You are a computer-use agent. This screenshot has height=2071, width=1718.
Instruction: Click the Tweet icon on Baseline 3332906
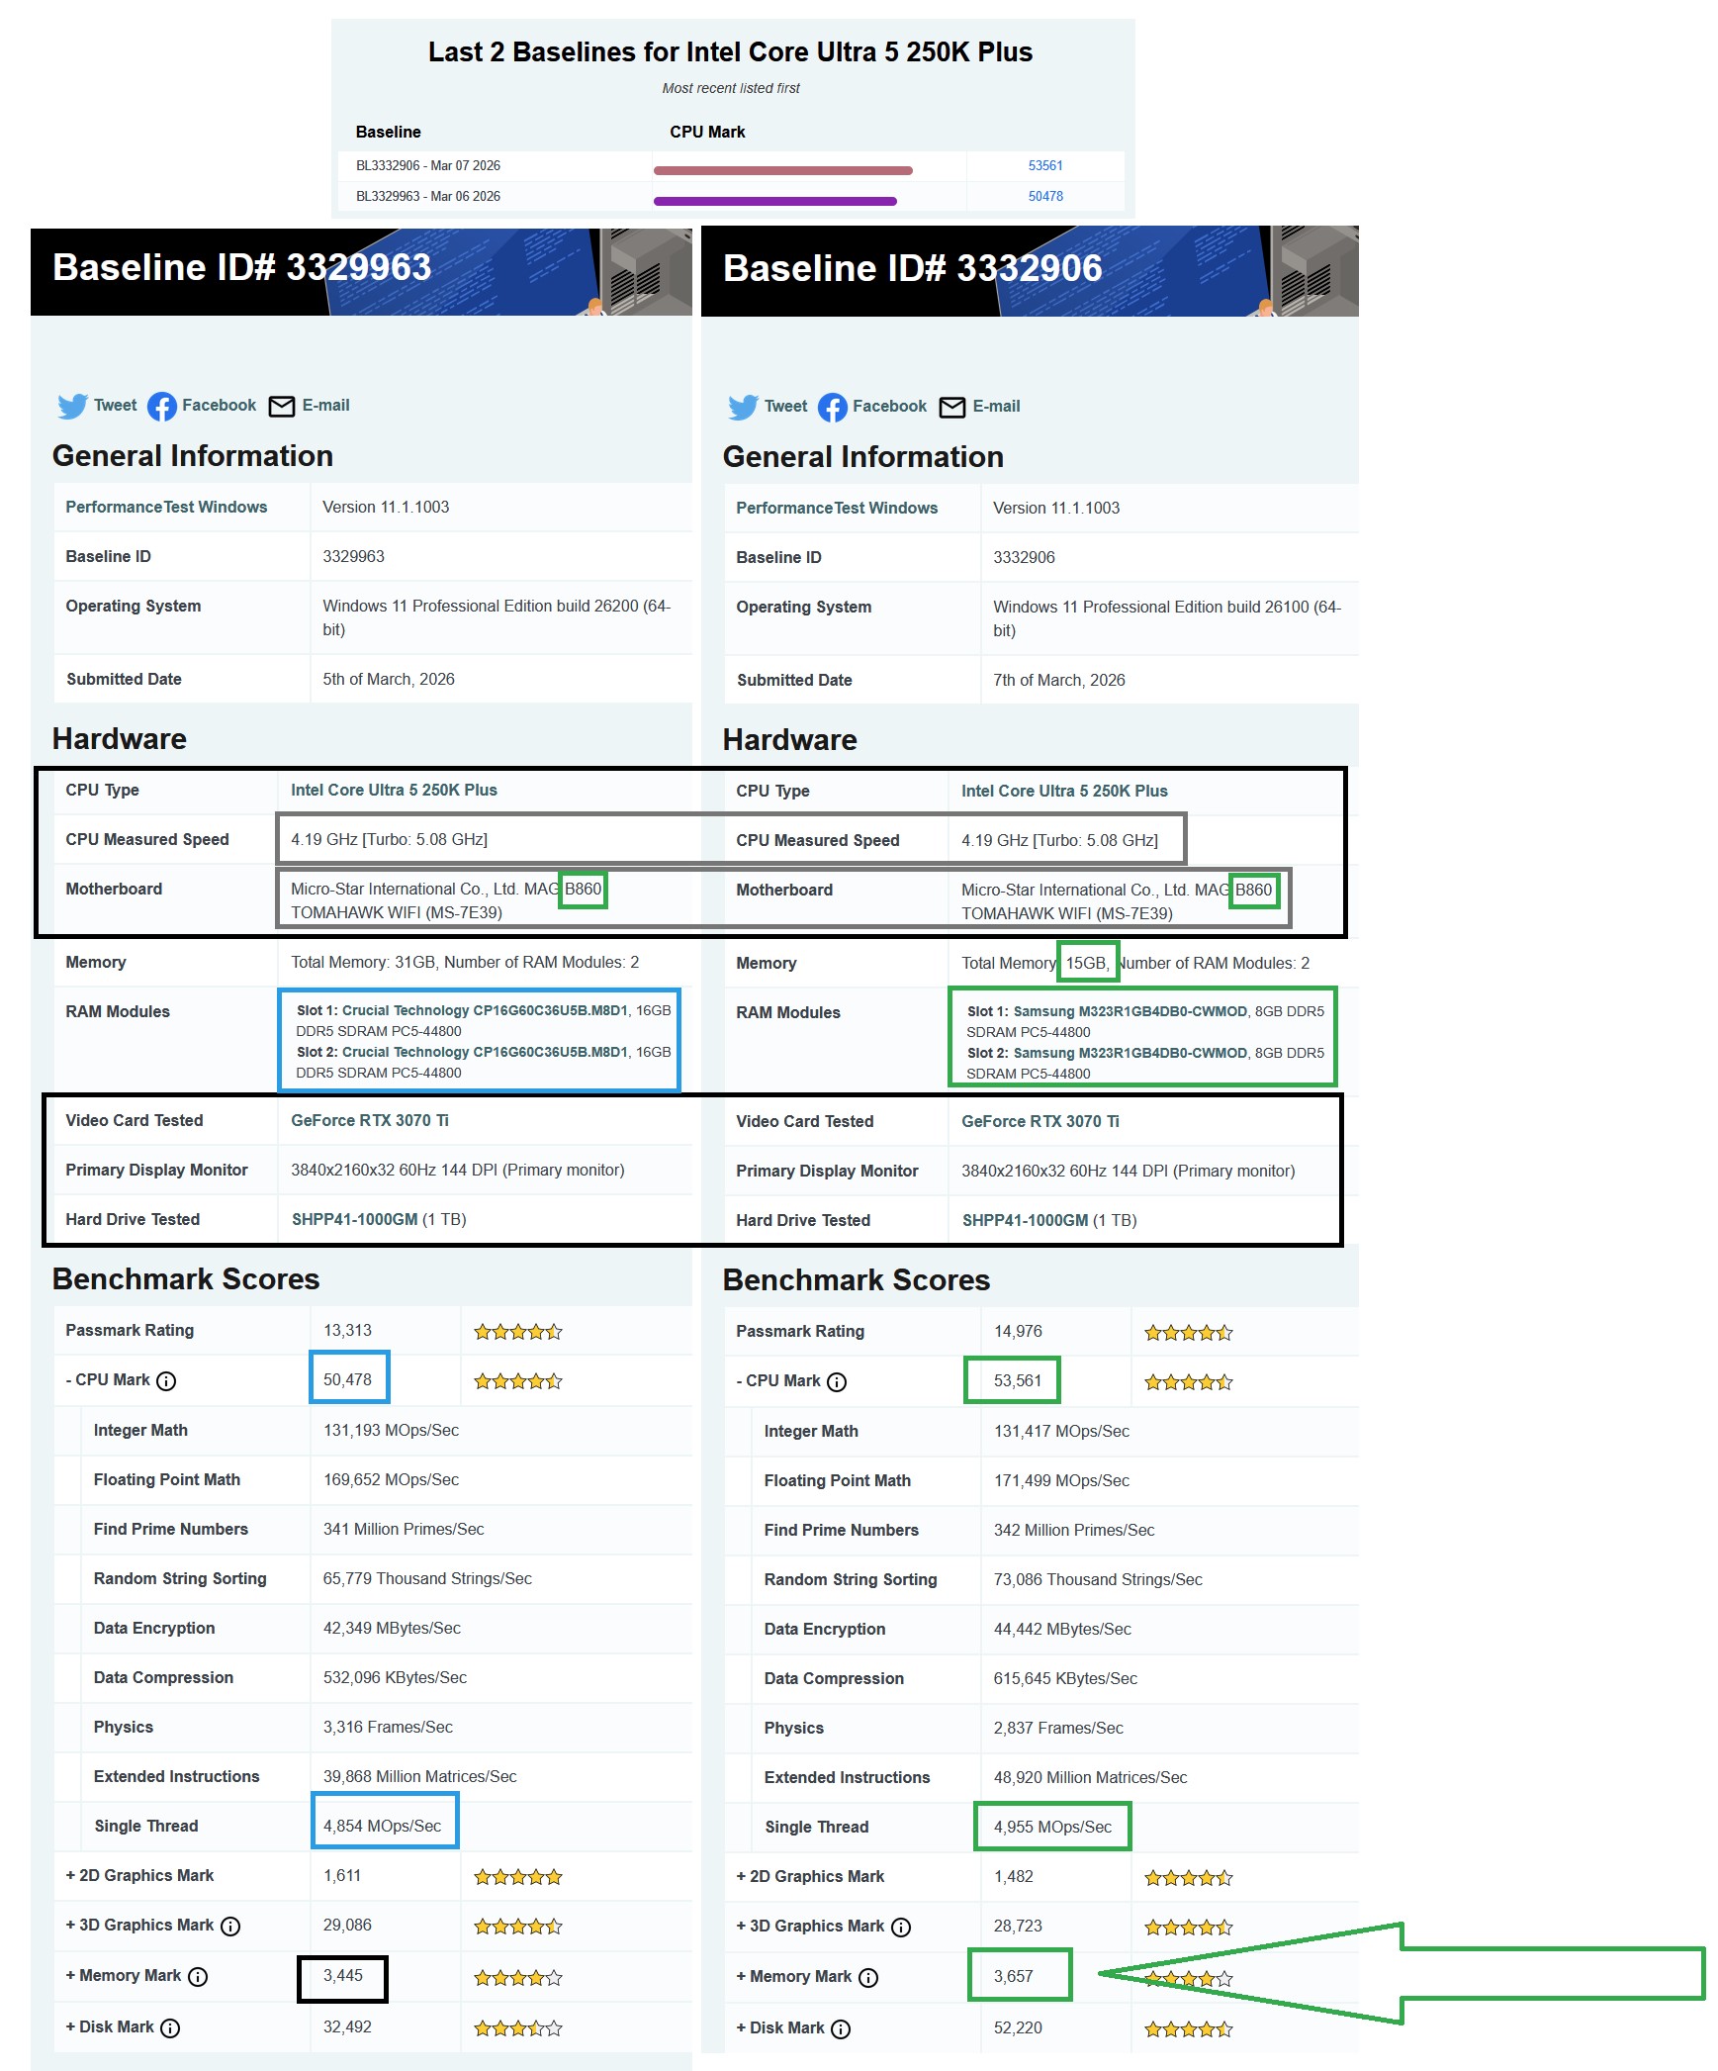[x=744, y=407]
